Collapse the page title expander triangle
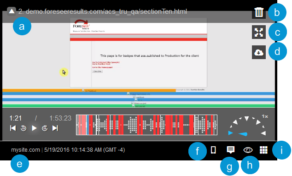The width and height of the screenshot is (292, 176). click(12, 11)
